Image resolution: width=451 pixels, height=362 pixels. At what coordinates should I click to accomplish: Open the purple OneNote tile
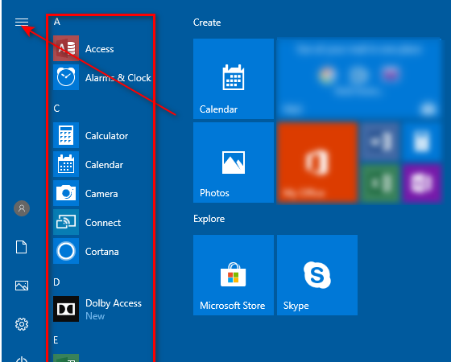point(422,183)
